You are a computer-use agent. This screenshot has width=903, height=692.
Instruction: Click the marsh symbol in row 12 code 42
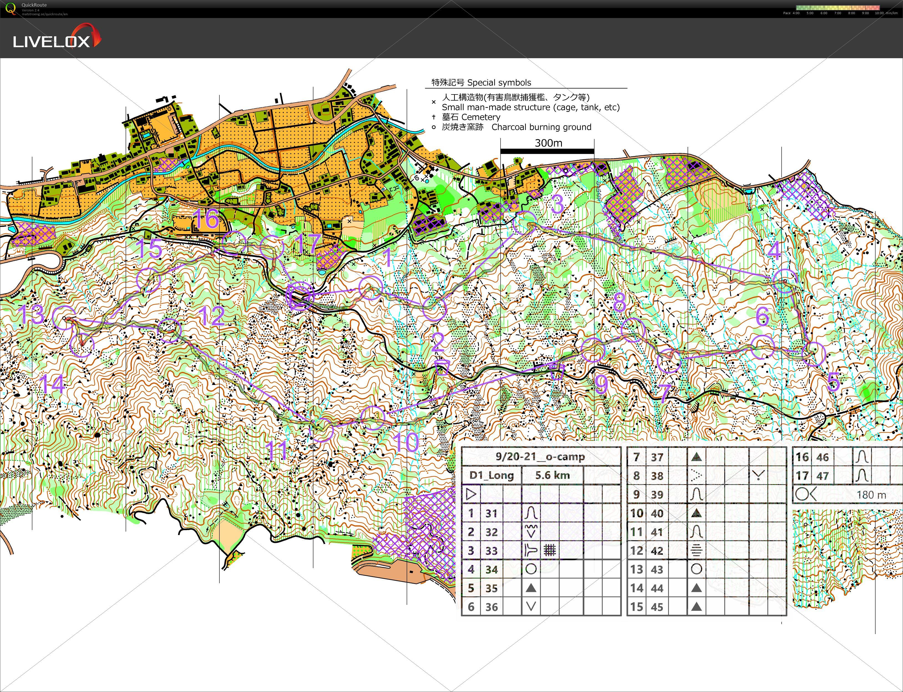pos(696,550)
